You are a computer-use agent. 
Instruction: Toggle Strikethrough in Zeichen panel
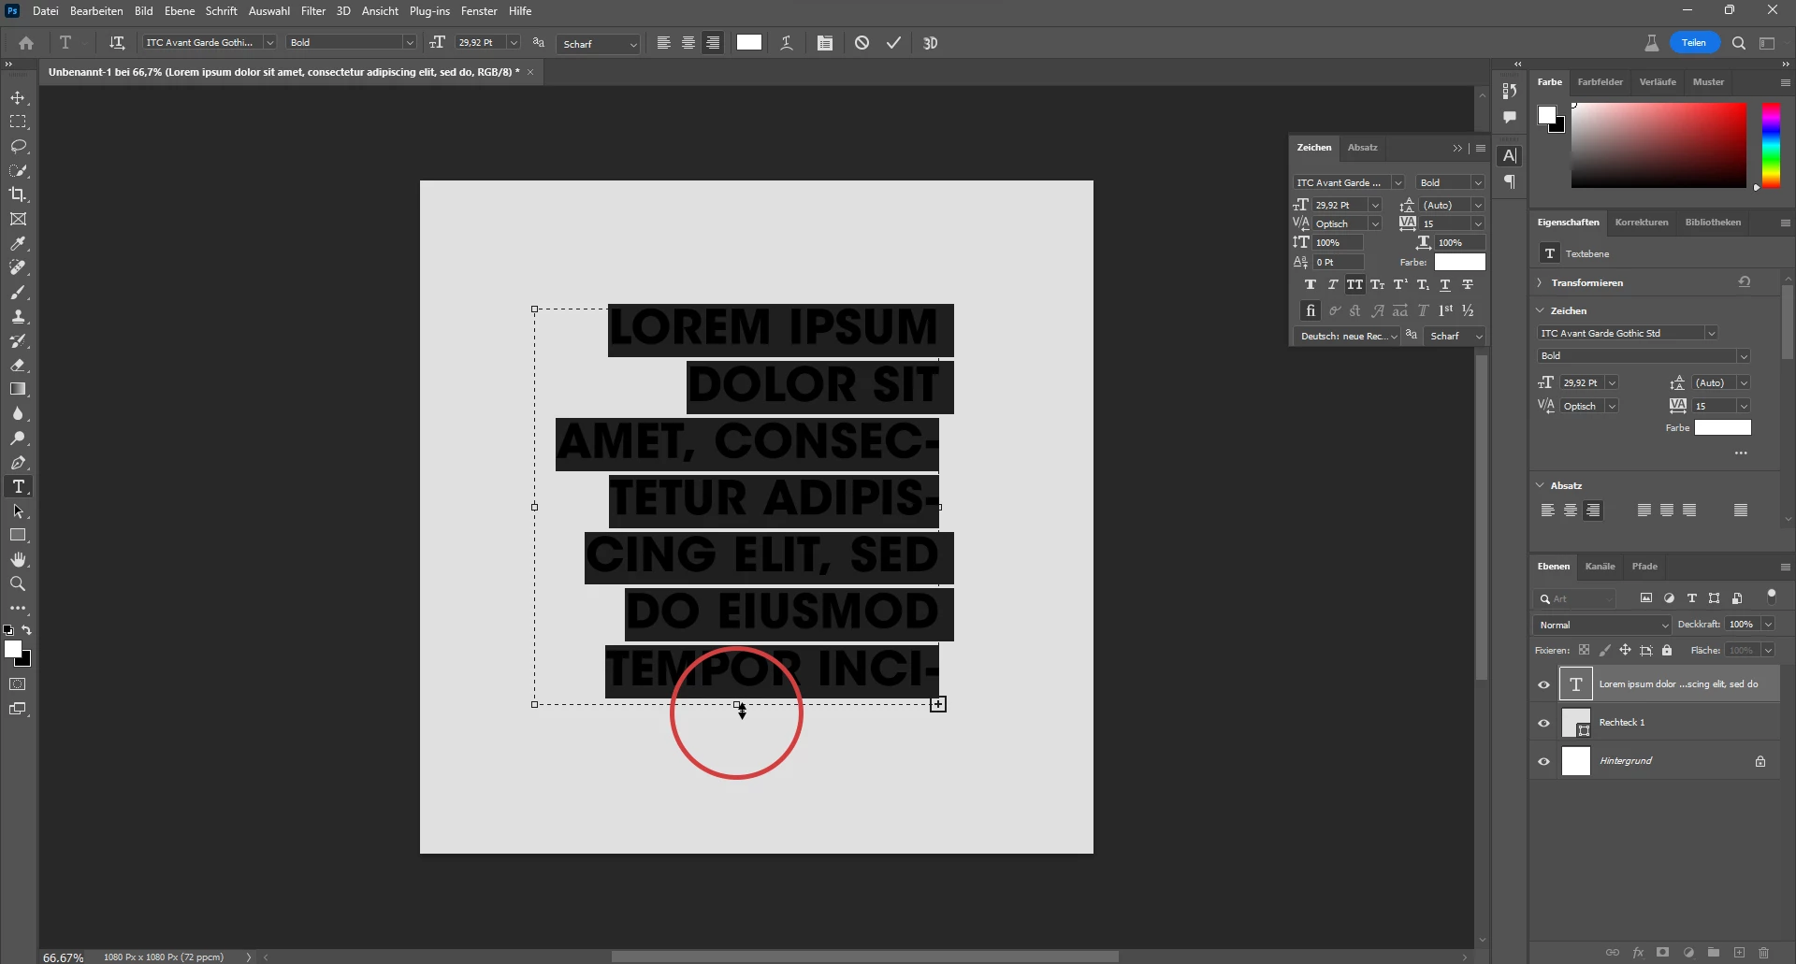click(x=1468, y=285)
